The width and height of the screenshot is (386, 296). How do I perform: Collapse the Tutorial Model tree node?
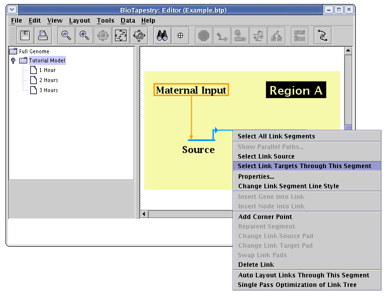coord(13,60)
